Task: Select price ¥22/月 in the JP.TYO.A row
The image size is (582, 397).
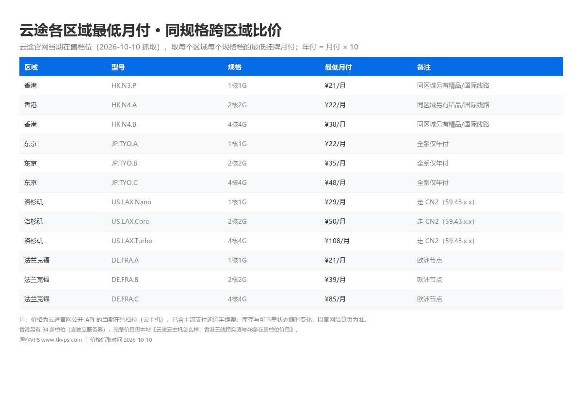Action: (336, 144)
